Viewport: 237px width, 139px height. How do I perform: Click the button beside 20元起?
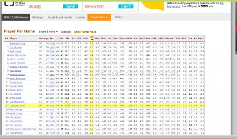(x=71, y=6)
